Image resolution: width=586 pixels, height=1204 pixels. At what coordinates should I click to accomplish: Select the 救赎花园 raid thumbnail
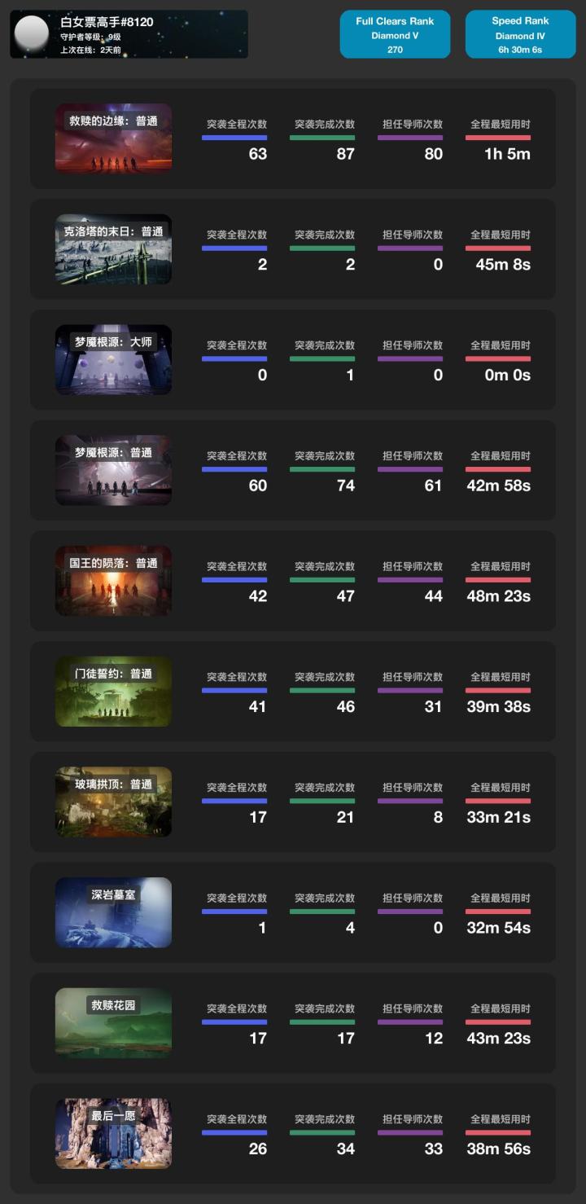click(113, 1023)
